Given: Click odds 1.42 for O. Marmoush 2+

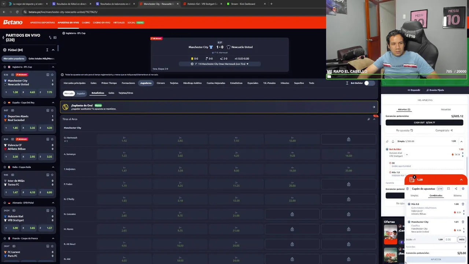Looking at the screenshot, I should pos(124,139).
